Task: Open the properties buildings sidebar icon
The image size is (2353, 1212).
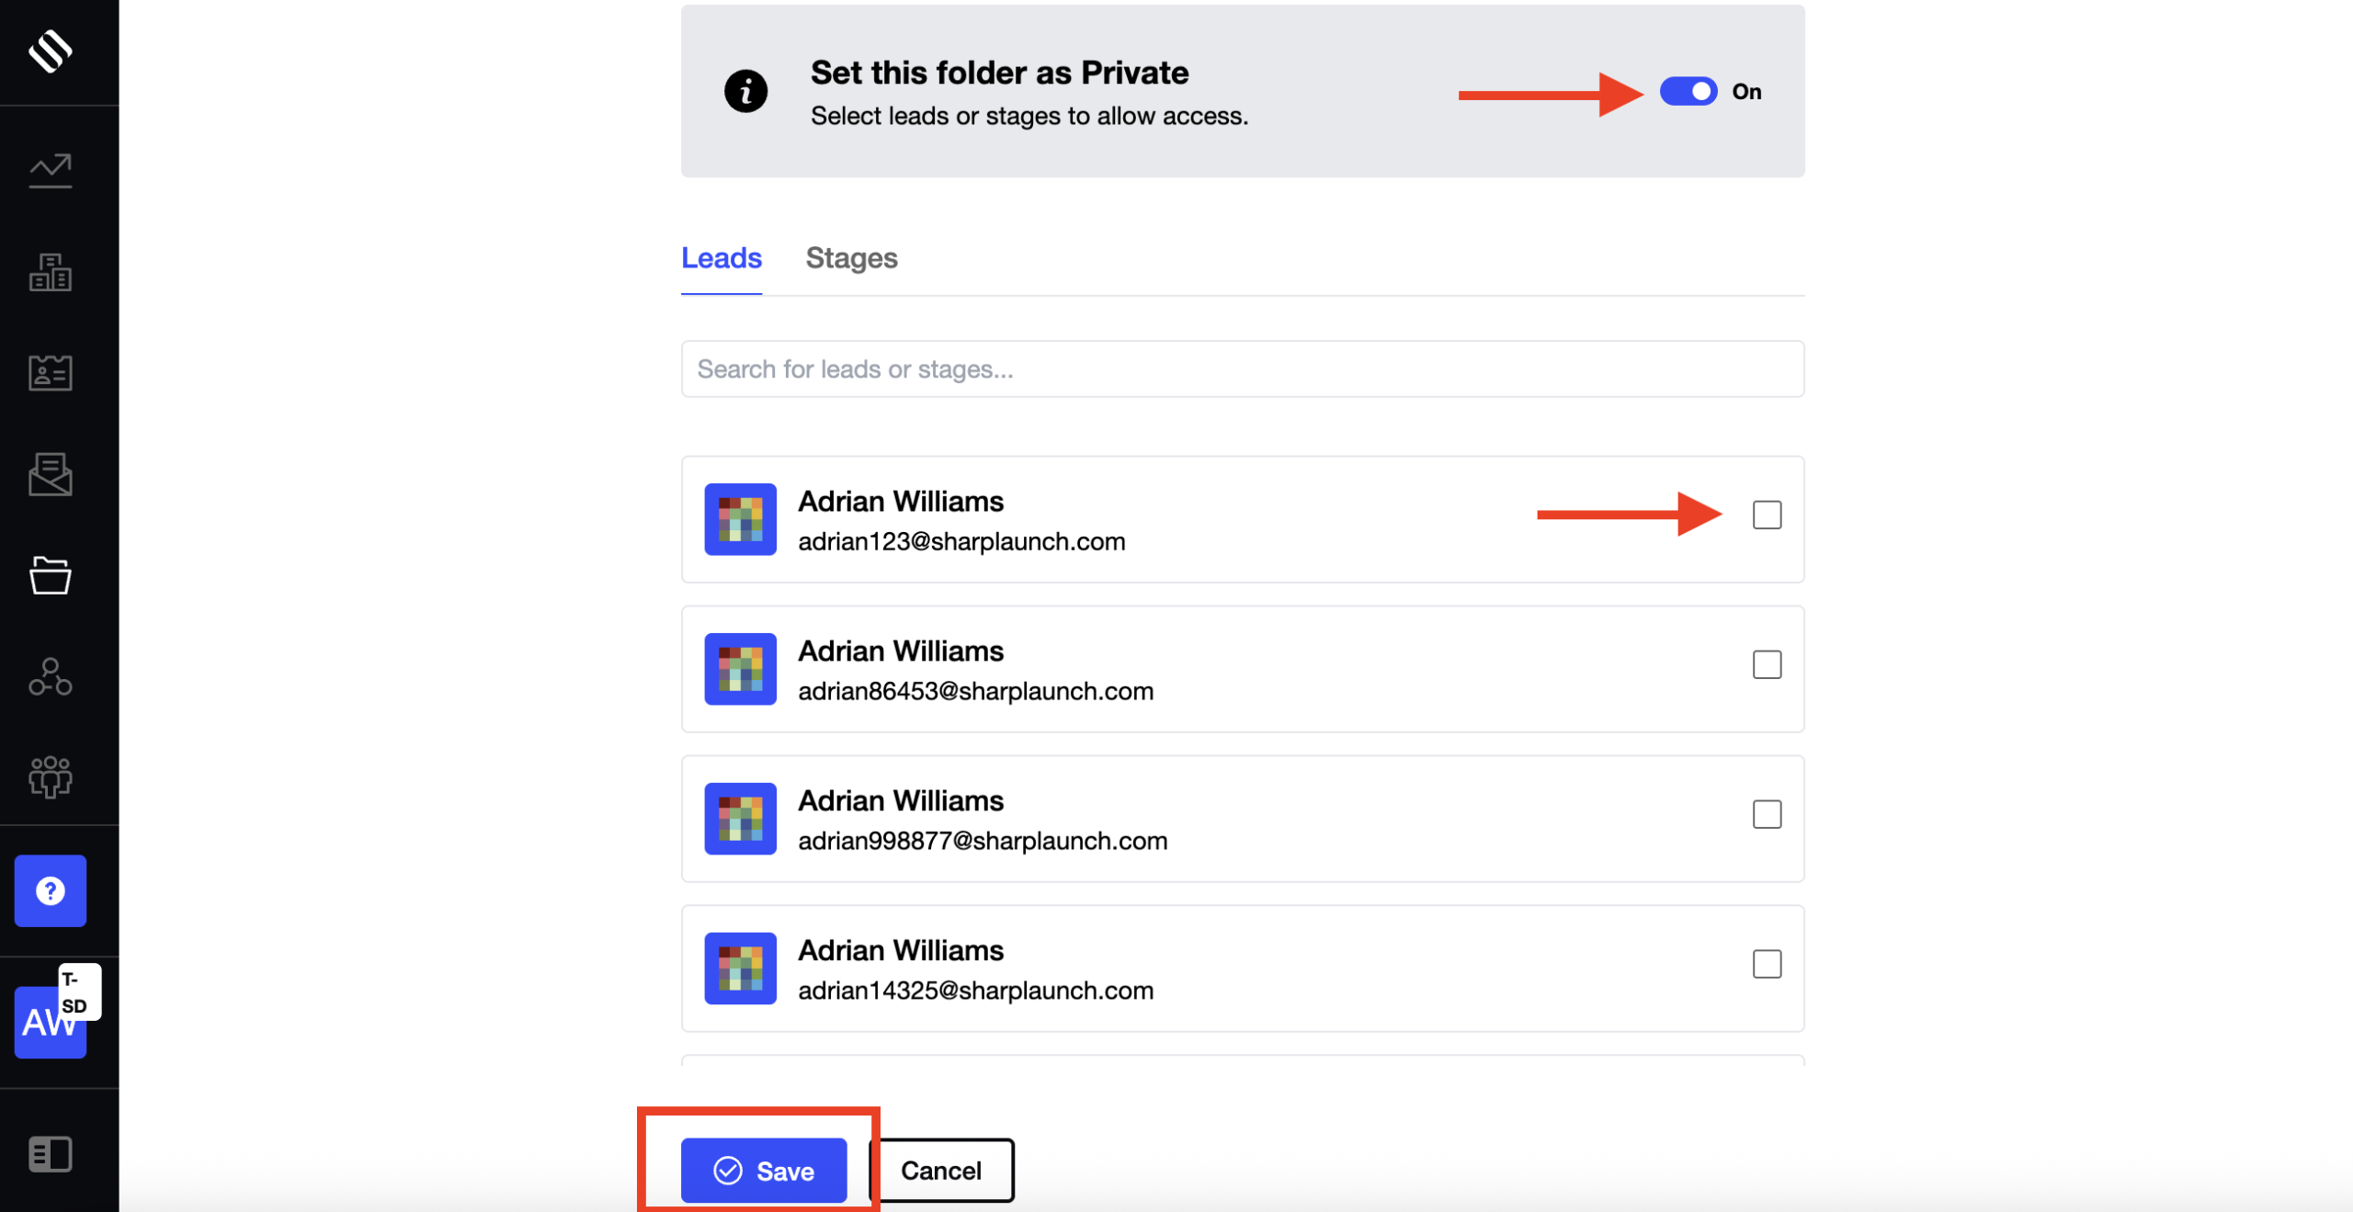Action: point(51,273)
